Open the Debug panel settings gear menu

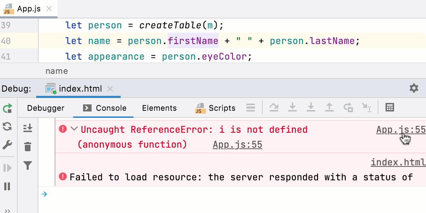(x=414, y=88)
